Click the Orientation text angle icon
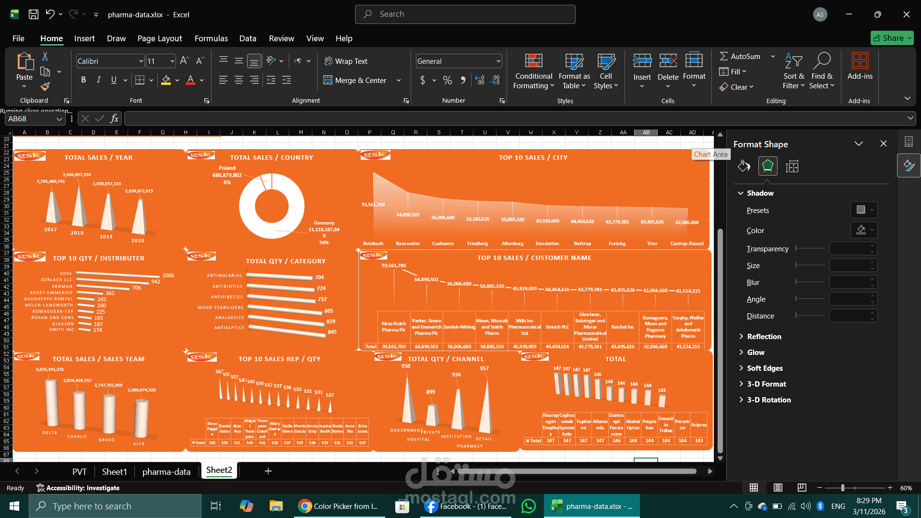Image resolution: width=921 pixels, height=518 pixels. pyautogui.click(x=272, y=61)
